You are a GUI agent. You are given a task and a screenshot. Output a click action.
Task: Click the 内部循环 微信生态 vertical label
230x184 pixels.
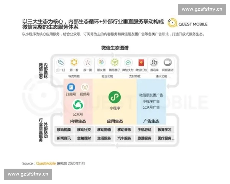coord(43,71)
